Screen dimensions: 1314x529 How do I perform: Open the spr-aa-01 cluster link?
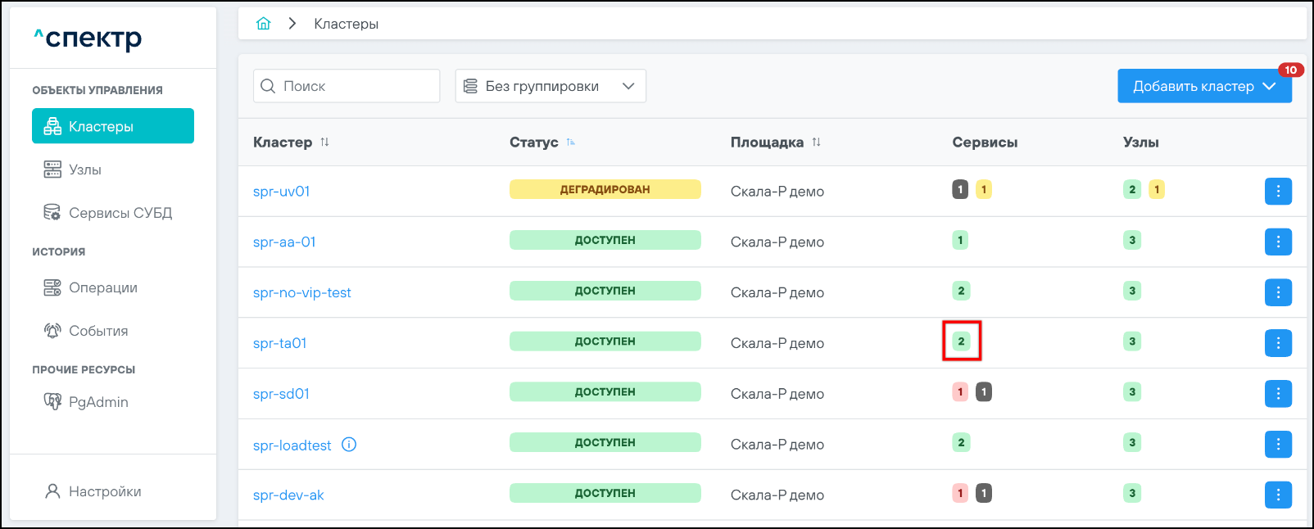coord(284,242)
